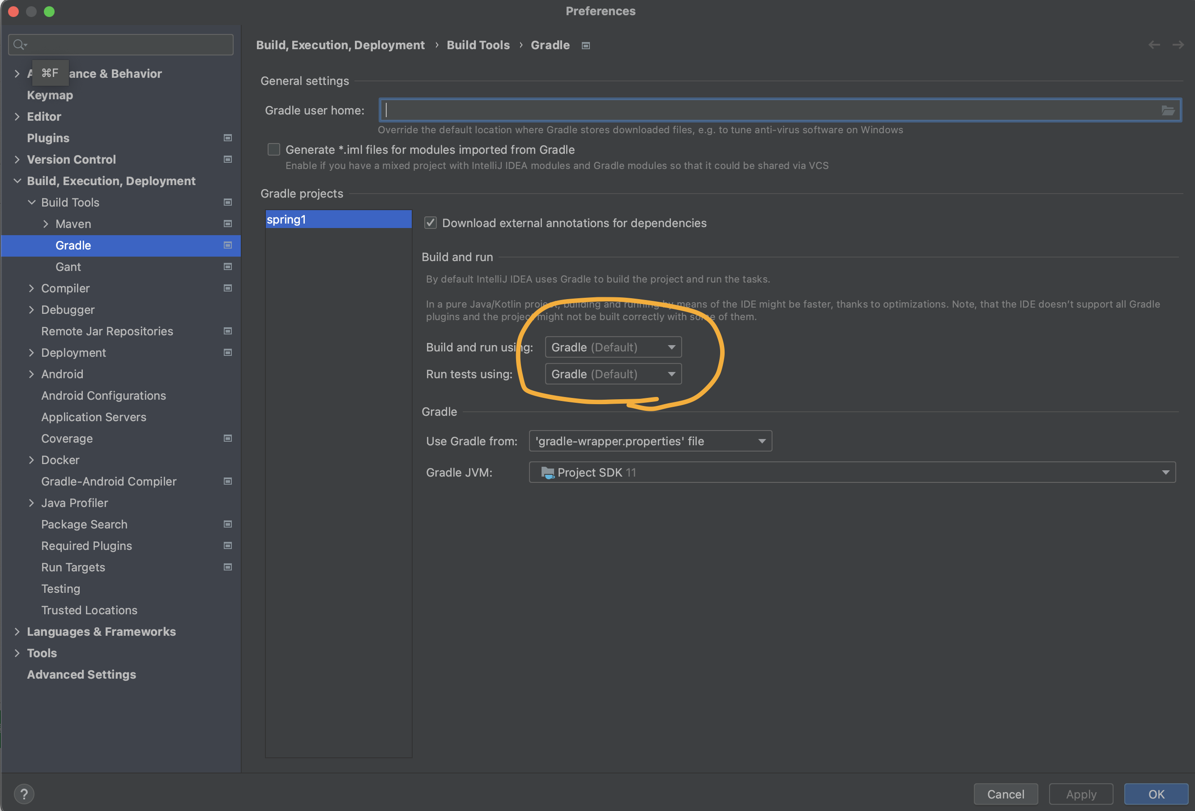1195x811 pixels.
Task: Select Plugins in the settings tree
Action: (x=48, y=138)
